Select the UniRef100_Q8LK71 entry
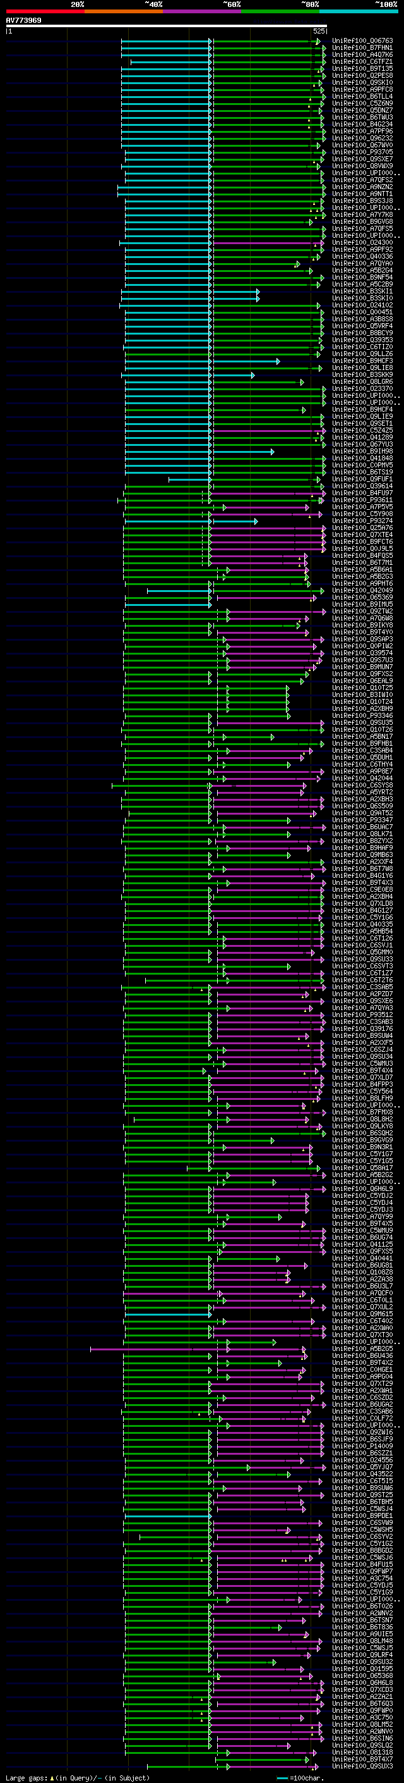 coord(362,834)
